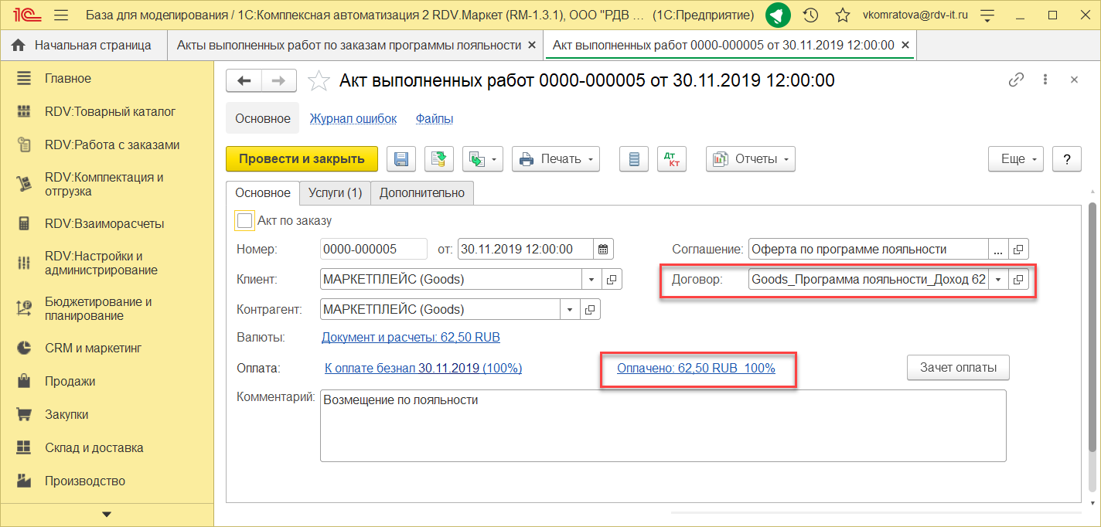Switch to the Дополнительно tab
Viewport: 1101px width, 527px height.
coord(421,193)
